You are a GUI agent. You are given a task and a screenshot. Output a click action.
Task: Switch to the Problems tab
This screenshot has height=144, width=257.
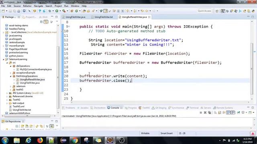point(69,108)
